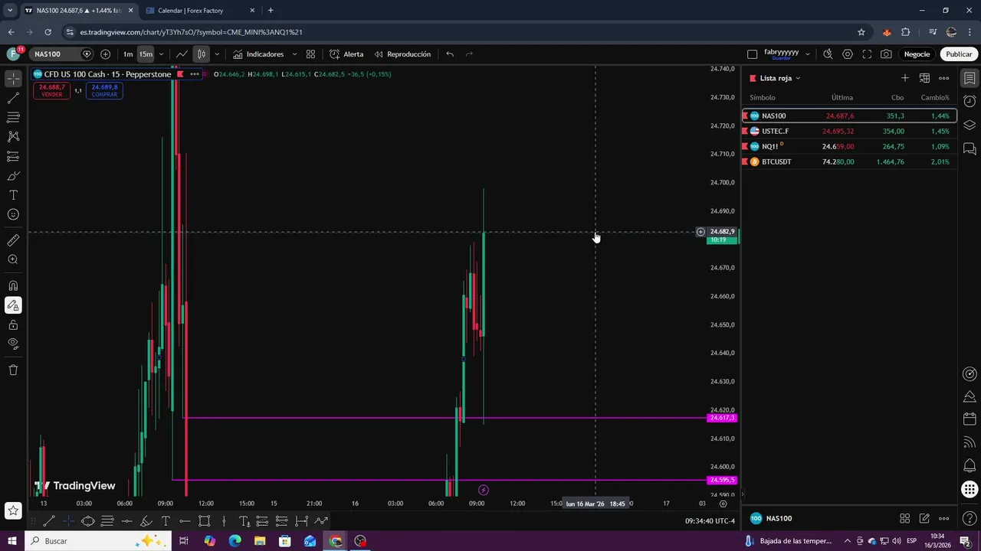Image resolution: width=981 pixels, height=551 pixels.
Task: Open chart settings hexagon icon
Action: coord(848,54)
